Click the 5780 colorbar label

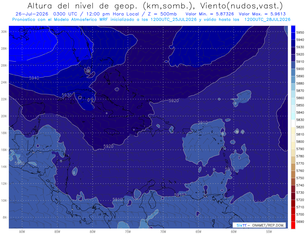[x=300, y=156]
